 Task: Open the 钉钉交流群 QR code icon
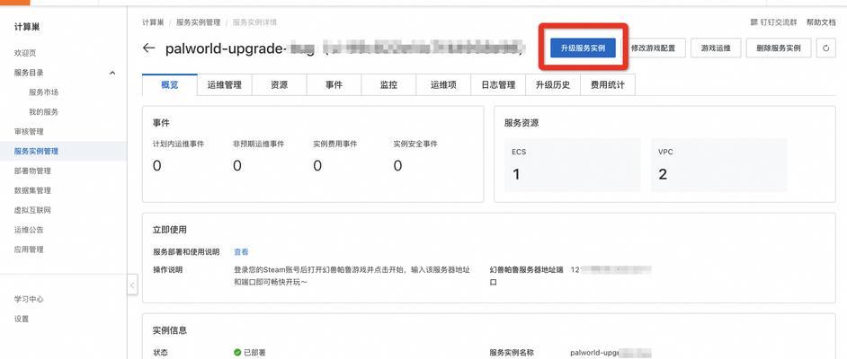(x=754, y=22)
